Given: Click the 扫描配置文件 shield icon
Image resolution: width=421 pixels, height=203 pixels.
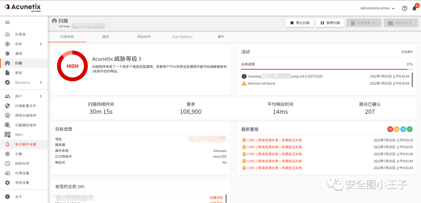Looking at the screenshot, I should coord(7,106).
